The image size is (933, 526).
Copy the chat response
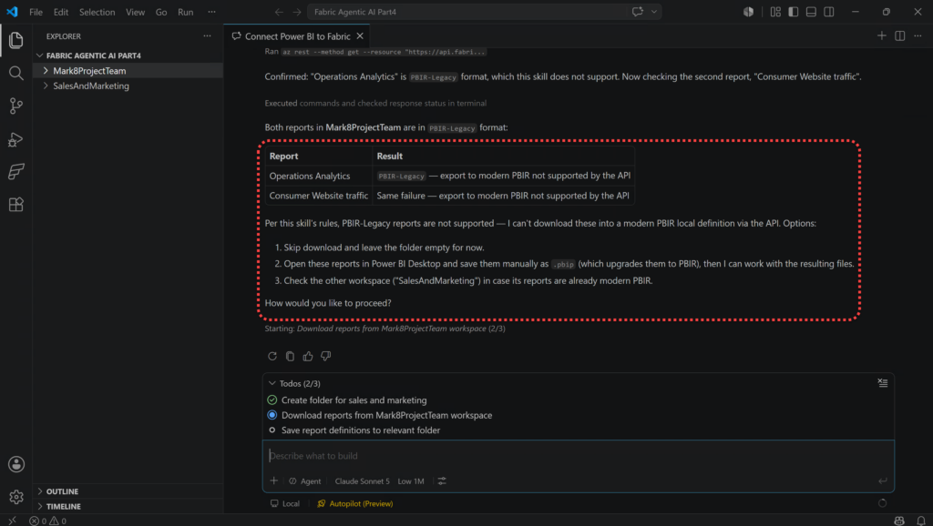click(x=290, y=356)
